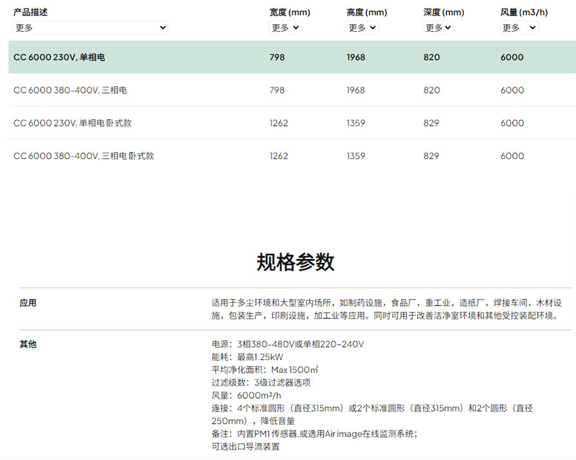The height and width of the screenshot is (460, 576).
Task: Click the '高度 (mm)' column header
Action: click(x=366, y=12)
